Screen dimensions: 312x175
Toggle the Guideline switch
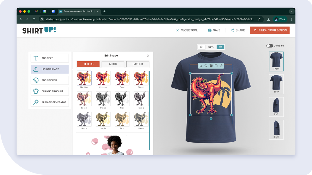(x=270, y=46)
